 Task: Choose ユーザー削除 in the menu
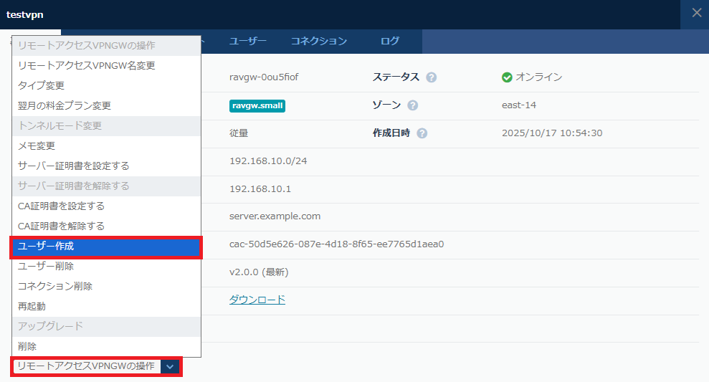pyautogui.click(x=46, y=266)
